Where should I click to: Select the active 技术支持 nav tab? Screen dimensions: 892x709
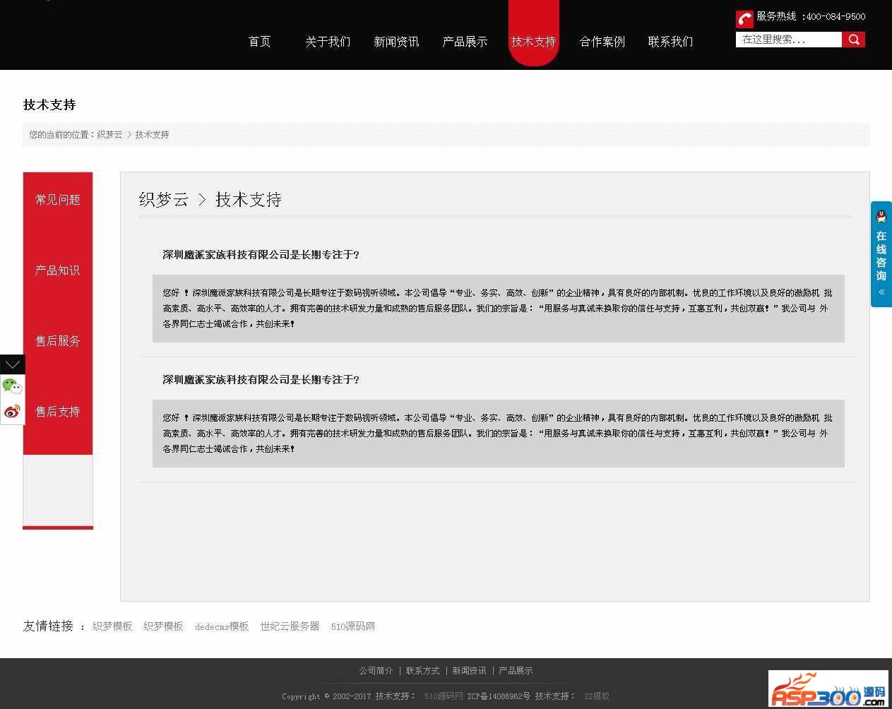(534, 42)
